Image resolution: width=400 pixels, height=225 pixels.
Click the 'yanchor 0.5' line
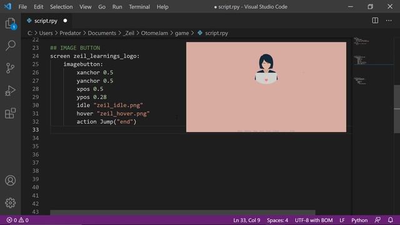[x=95, y=81]
